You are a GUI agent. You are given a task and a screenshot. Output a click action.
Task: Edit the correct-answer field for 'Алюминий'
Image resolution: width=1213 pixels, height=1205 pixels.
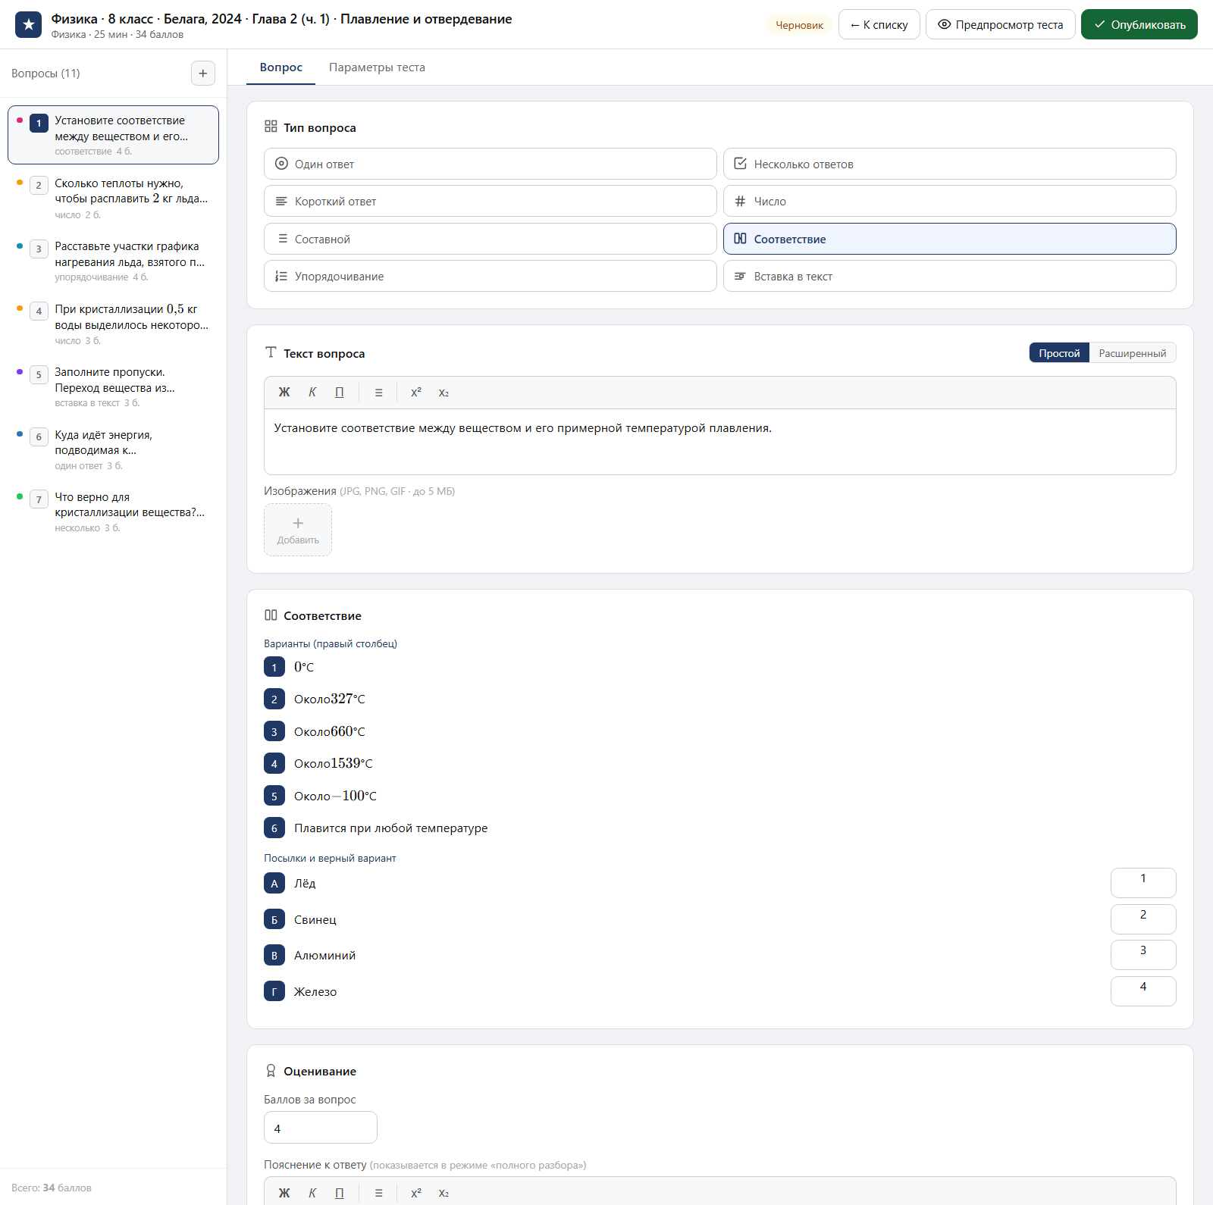pyautogui.click(x=1143, y=955)
